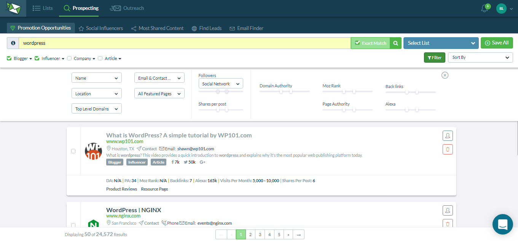
Task: Open the WordPress | NGINX title
Action: [x=134, y=210]
